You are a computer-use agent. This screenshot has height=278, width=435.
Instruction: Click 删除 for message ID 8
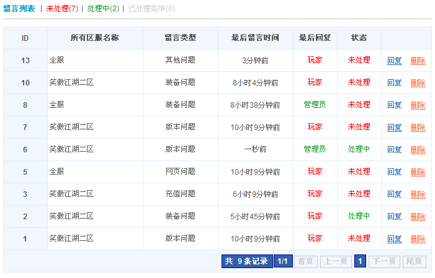[x=418, y=105]
